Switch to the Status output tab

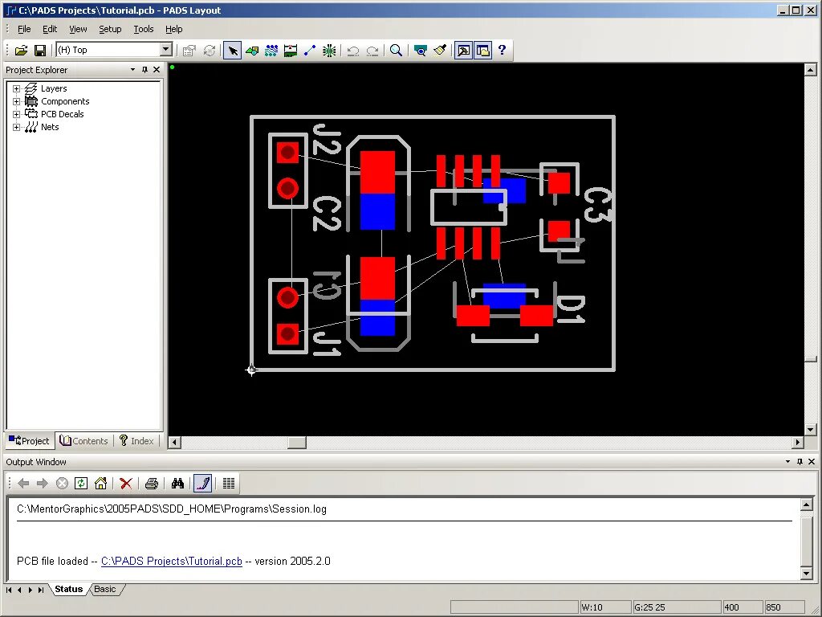[x=69, y=589]
